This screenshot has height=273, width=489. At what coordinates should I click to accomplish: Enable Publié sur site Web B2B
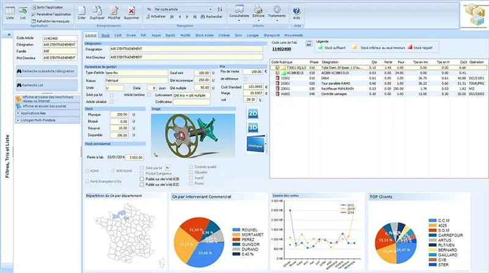(x=142, y=179)
